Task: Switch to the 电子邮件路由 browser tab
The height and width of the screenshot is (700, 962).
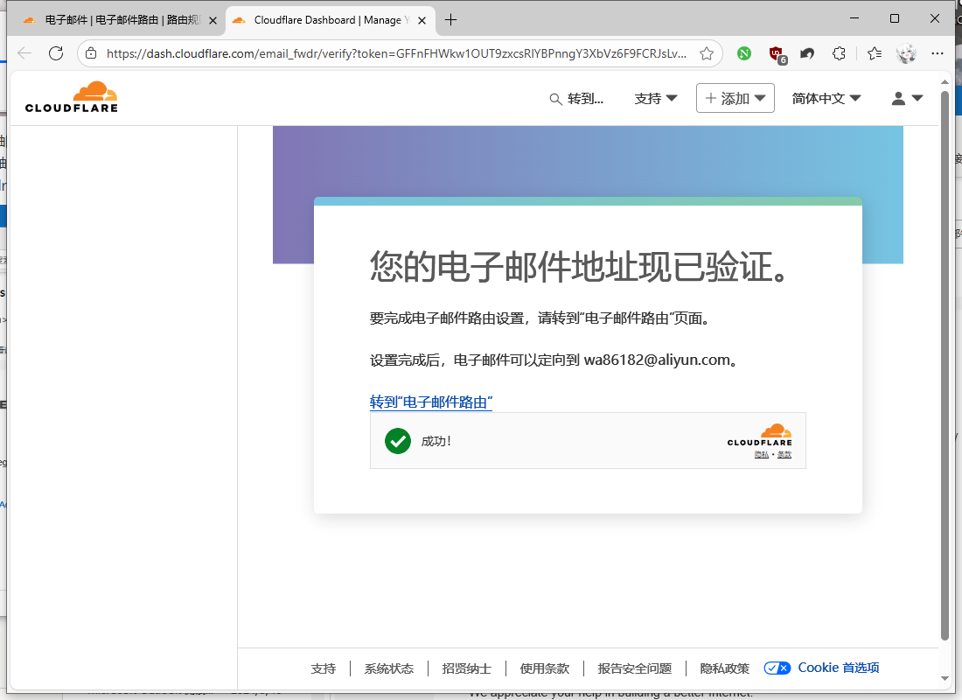Action: point(114,20)
